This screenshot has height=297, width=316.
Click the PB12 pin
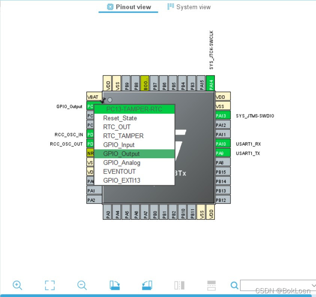223,200
